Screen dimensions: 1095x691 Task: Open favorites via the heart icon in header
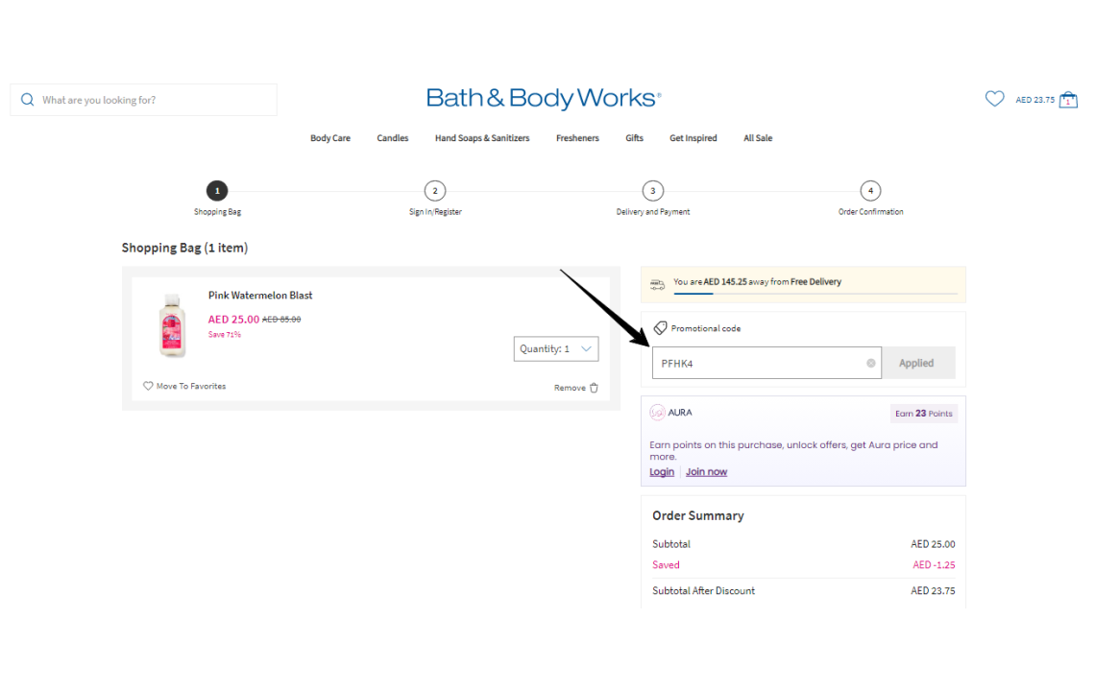pos(994,99)
